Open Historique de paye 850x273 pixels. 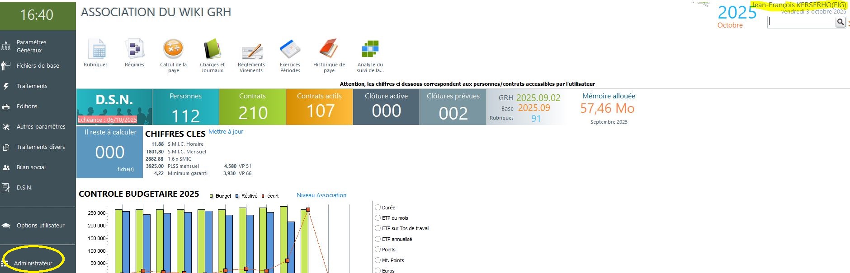pyautogui.click(x=329, y=50)
